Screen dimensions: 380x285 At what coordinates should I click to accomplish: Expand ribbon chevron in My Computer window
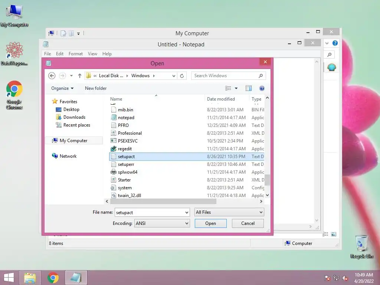tap(327, 43)
